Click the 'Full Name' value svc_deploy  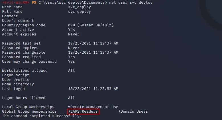[80, 12]
